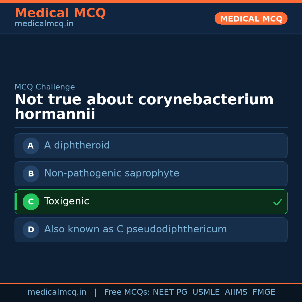Click the question text about corynebacterium hormannii

click(x=144, y=107)
